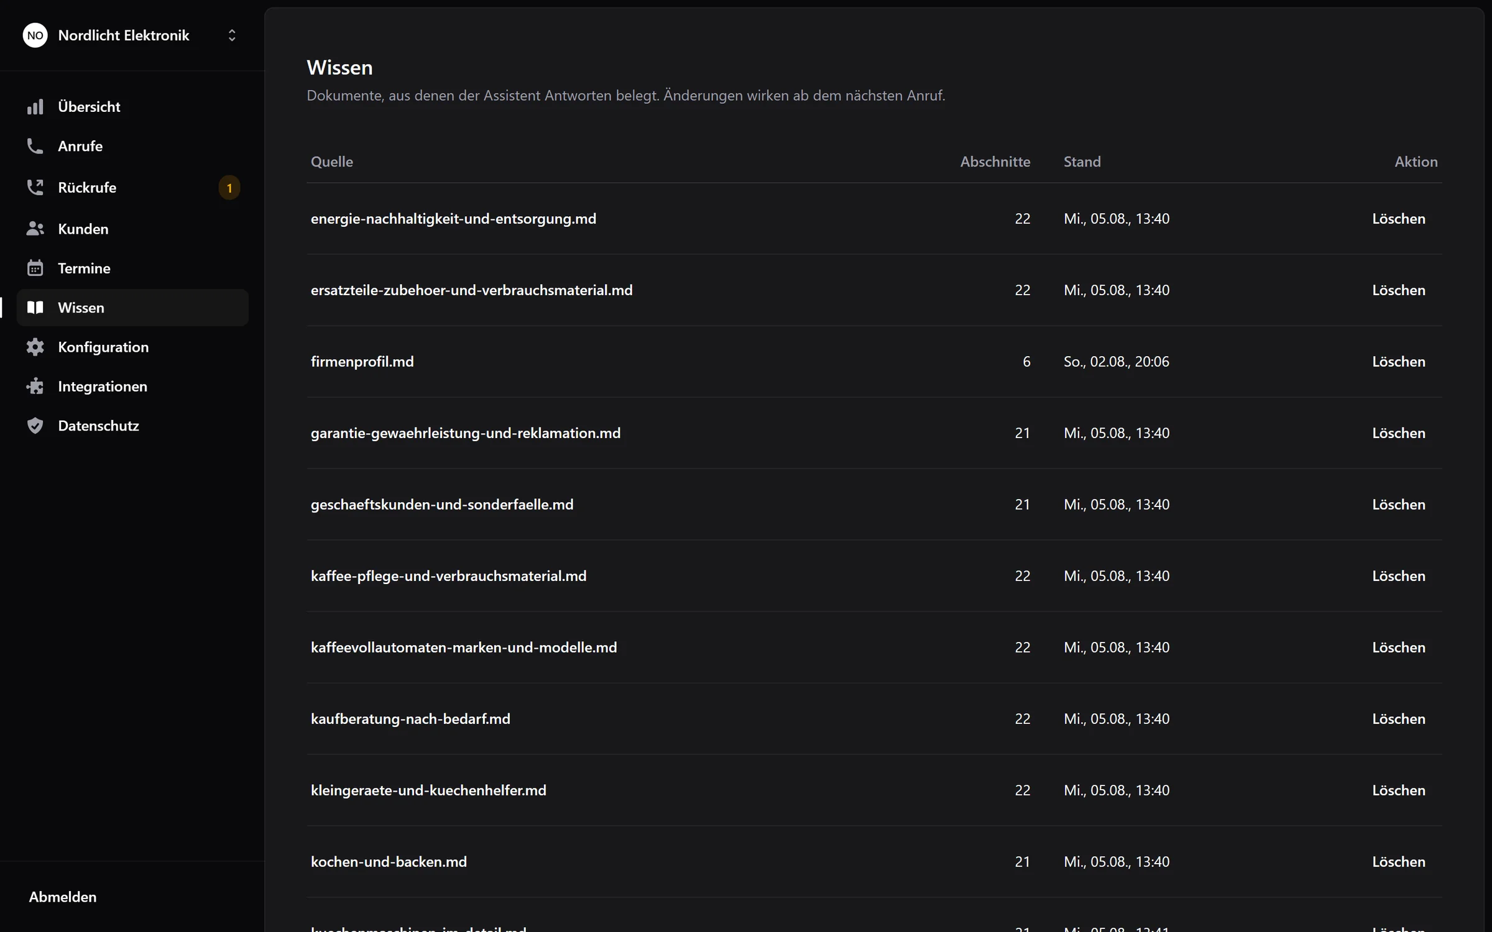Click the Aktion column header
The height and width of the screenshot is (932, 1492).
pyautogui.click(x=1416, y=162)
